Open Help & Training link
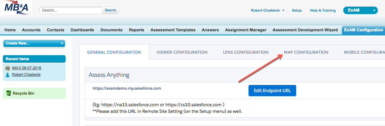Screen dimensions: 385x126 [323, 10]
